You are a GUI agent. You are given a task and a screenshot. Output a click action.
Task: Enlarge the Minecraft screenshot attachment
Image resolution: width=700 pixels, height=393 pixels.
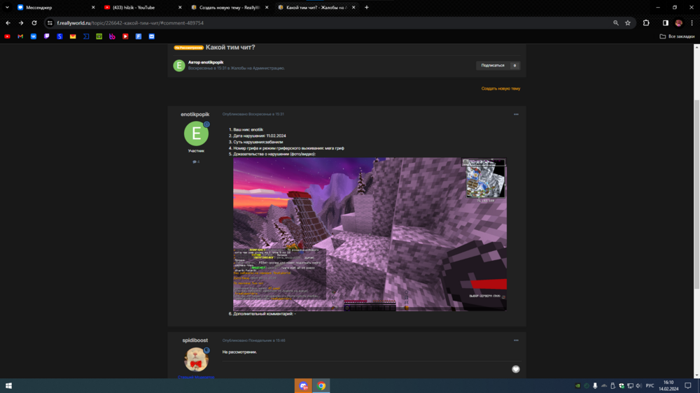[370, 234]
